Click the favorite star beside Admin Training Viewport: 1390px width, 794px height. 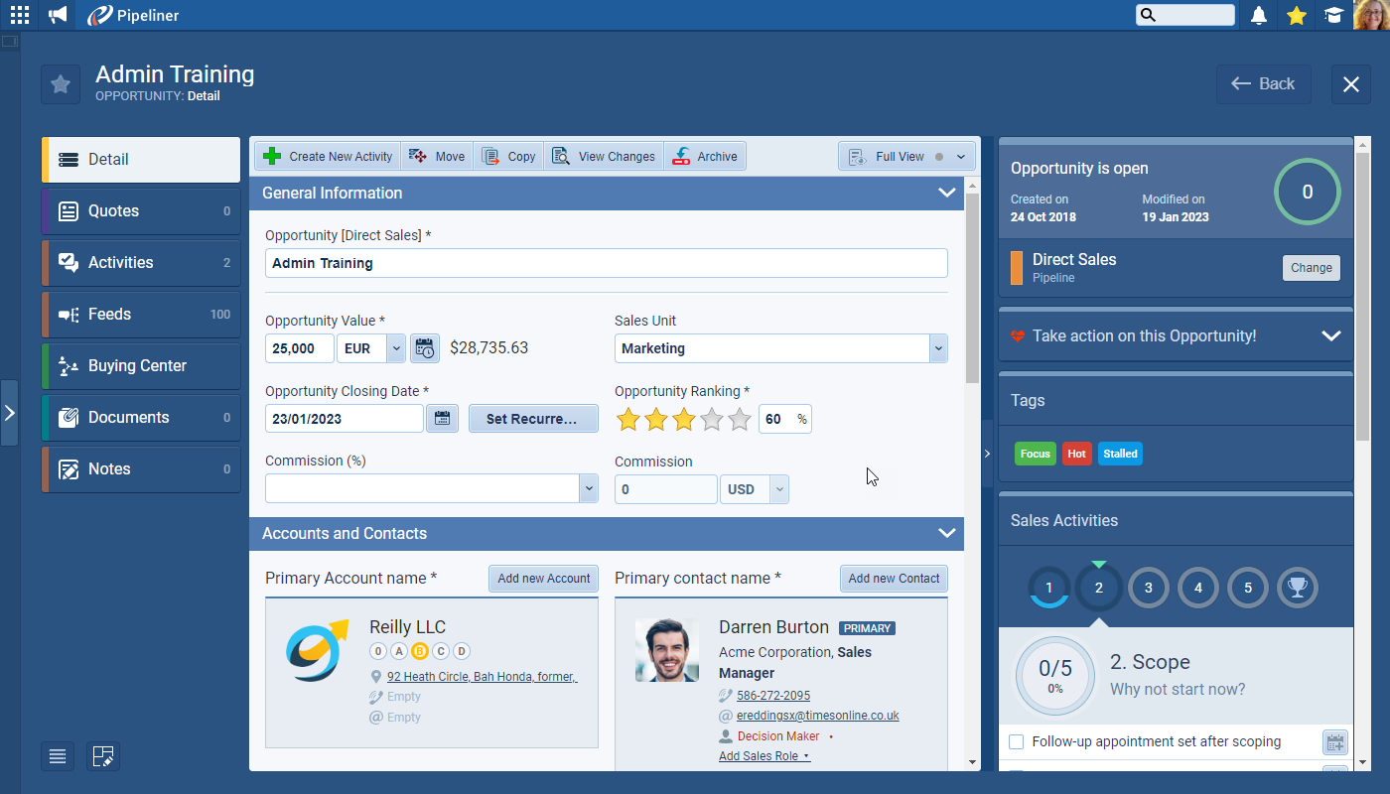click(61, 84)
